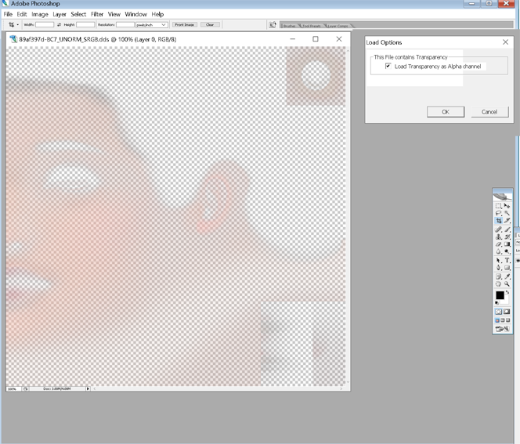The height and width of the screenshot is (444, 520).
Task: Select the Rectangle shape tool
Action: tap(507, 268)
